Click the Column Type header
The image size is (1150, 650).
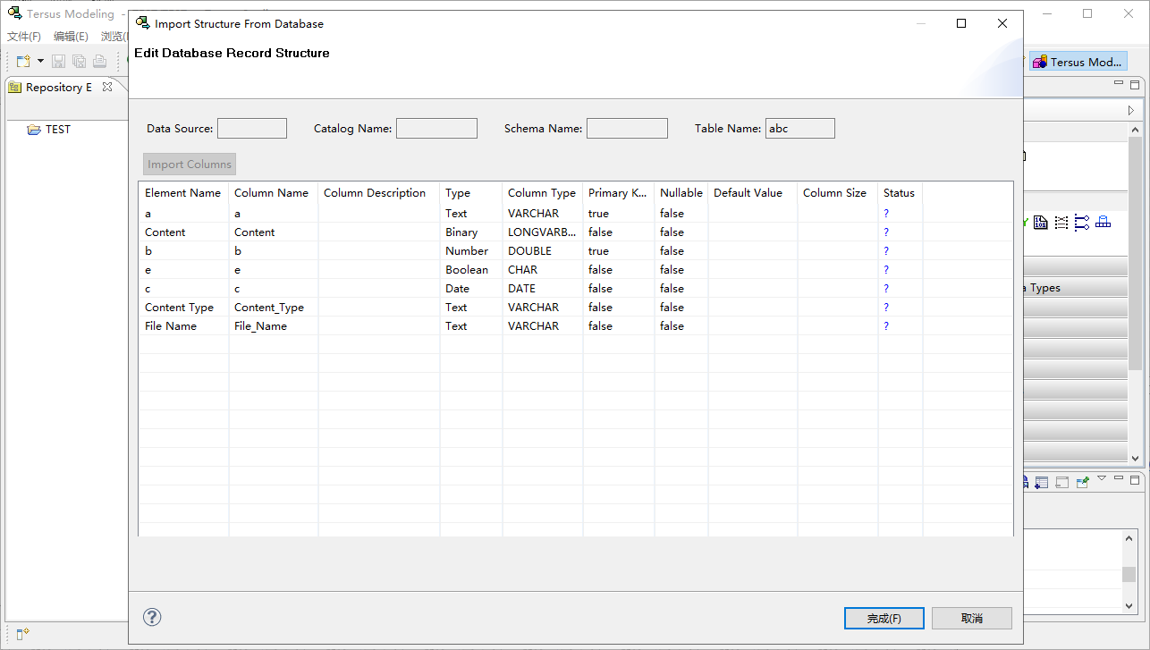[542, 193]
